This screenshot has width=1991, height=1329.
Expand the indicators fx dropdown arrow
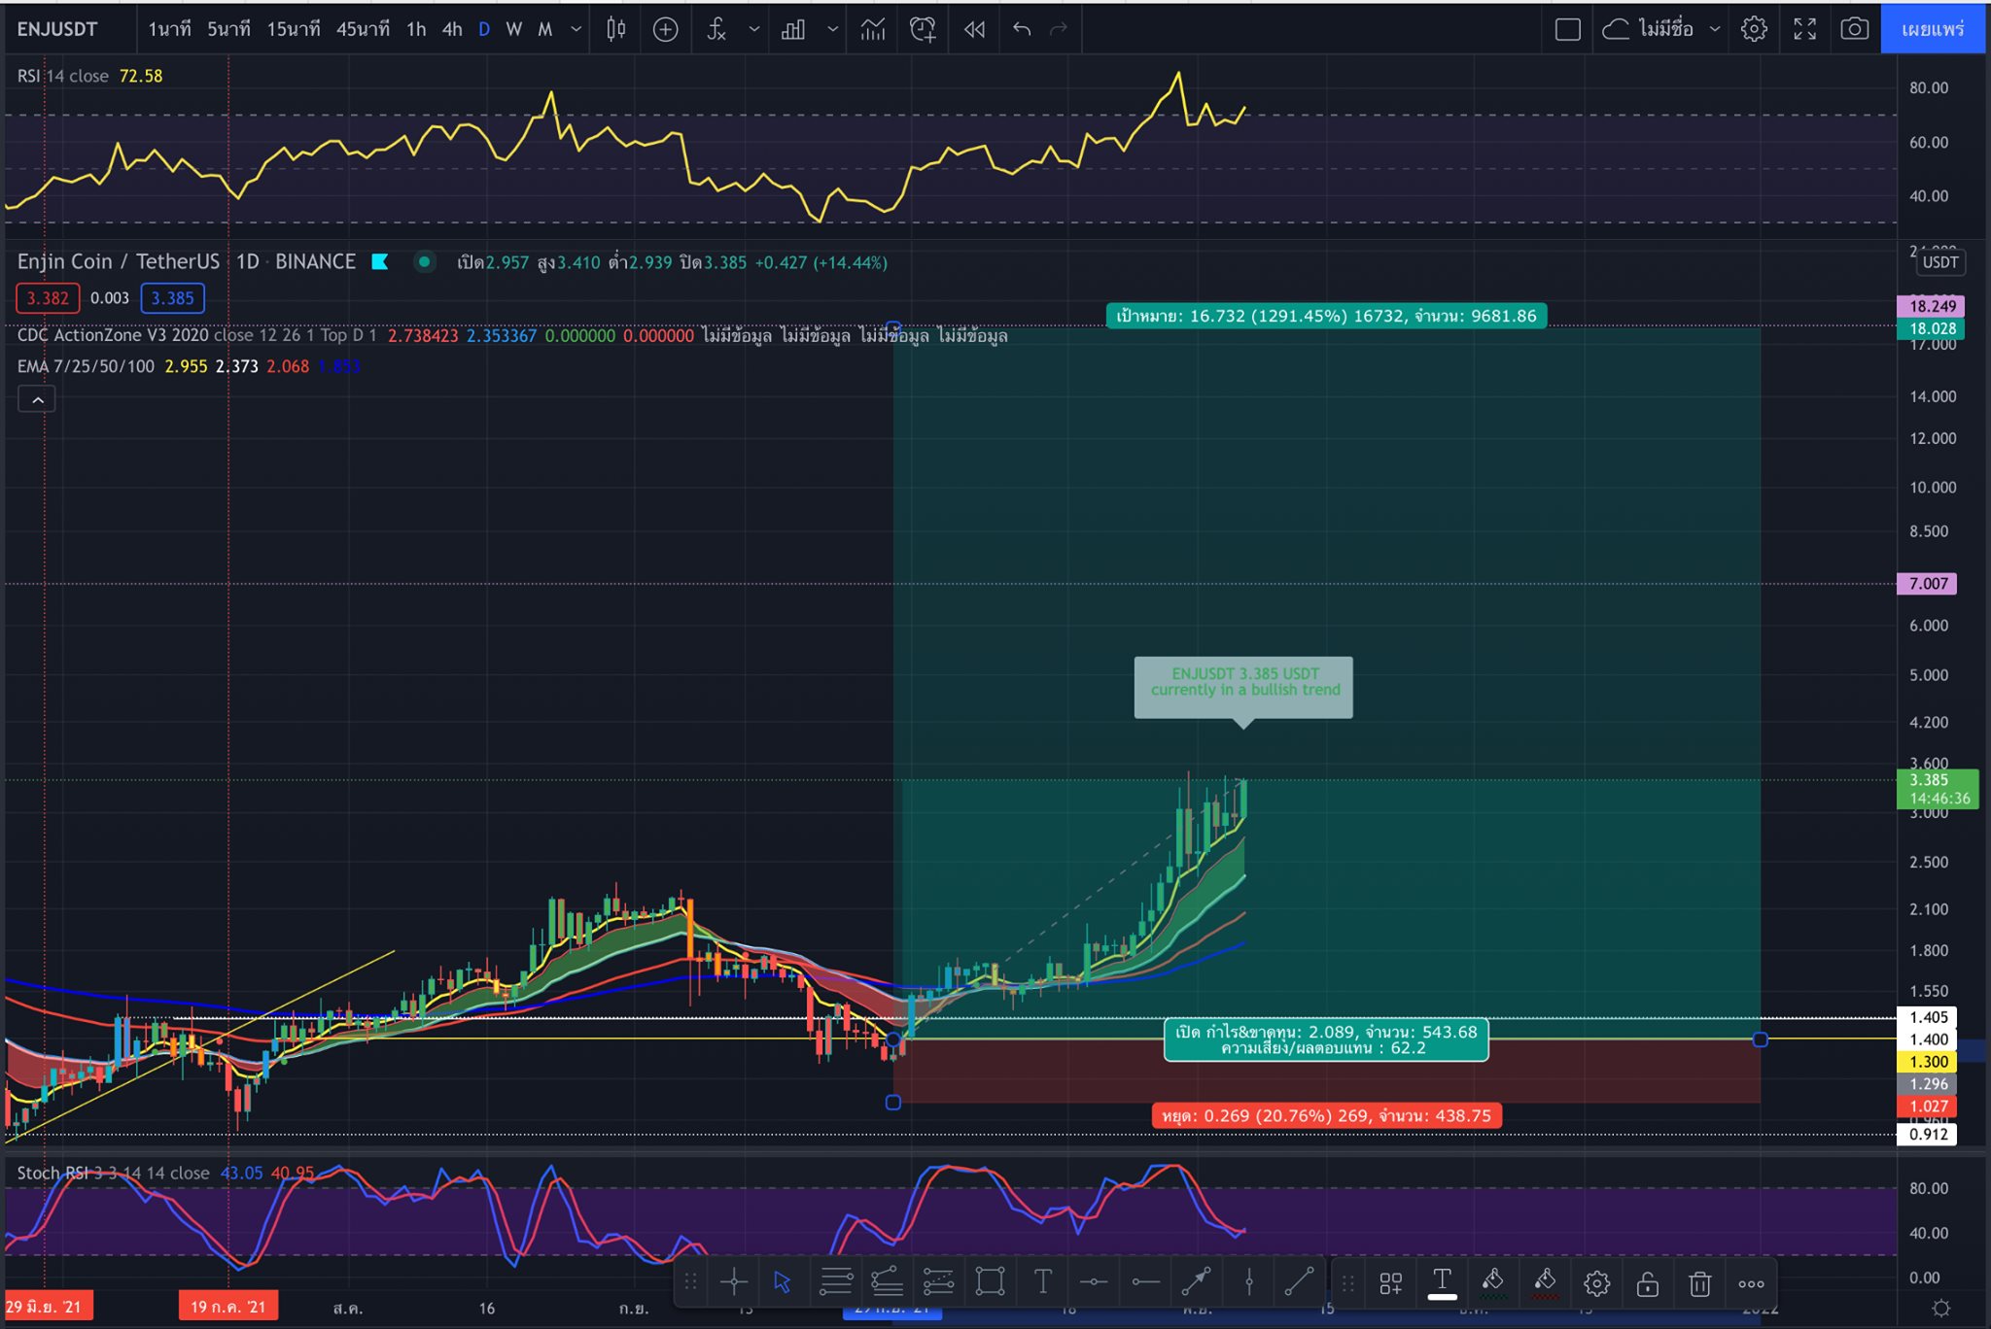pyautogui.click(x=753, y=29)
